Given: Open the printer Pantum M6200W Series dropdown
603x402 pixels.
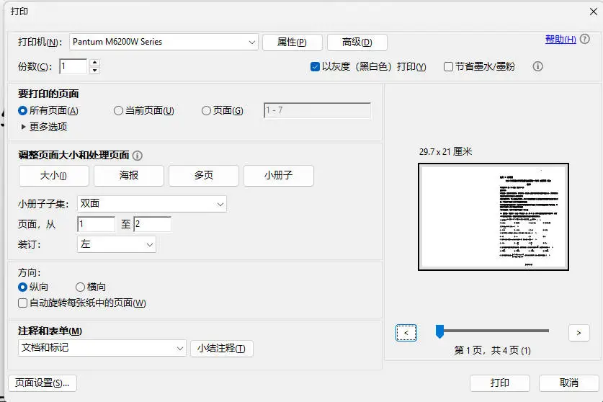Looking at the screenshot, I should [163, 42].
